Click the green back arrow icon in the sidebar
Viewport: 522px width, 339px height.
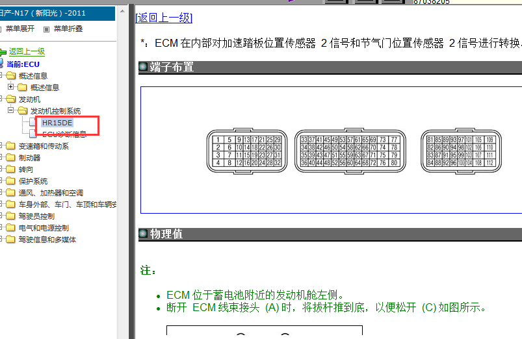(x=3, y=52)
